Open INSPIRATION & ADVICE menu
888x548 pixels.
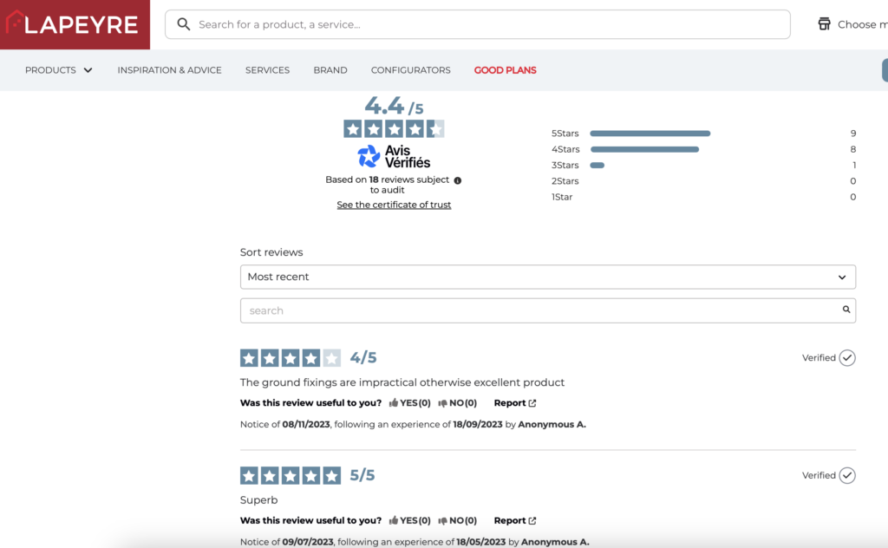(169, 70)
